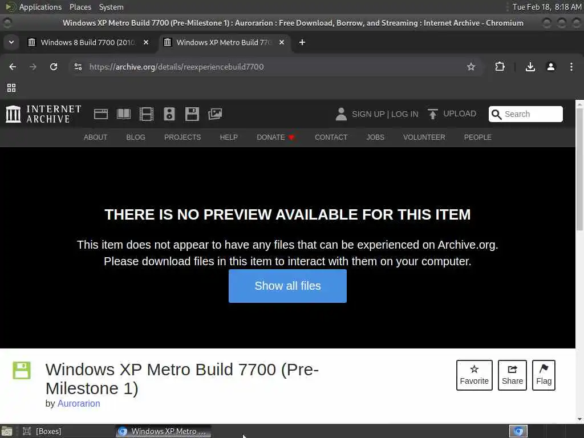Click the page vertical scrollbar
584x438 pixels.
tap(579, 169)
